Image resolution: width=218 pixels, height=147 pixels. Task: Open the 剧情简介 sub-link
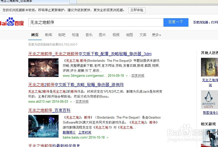click(69, 133)
